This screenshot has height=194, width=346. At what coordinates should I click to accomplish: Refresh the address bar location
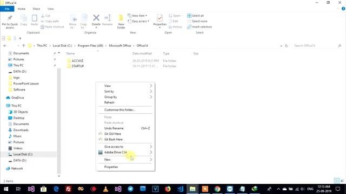tap(286, 46)
